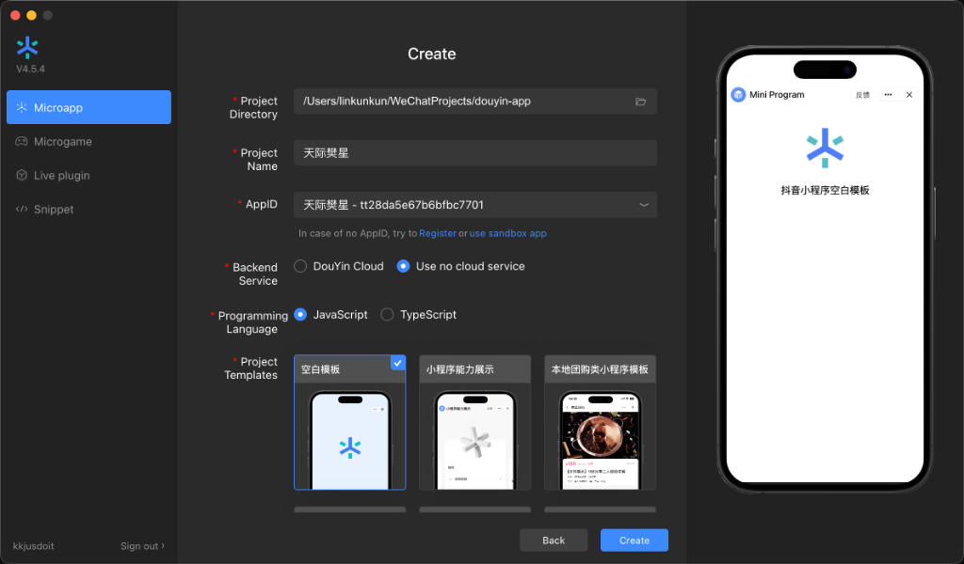The image size is (964, 564).
Task: Expand the AppID list with the chevron arrow
Action: tap(644, 205)
